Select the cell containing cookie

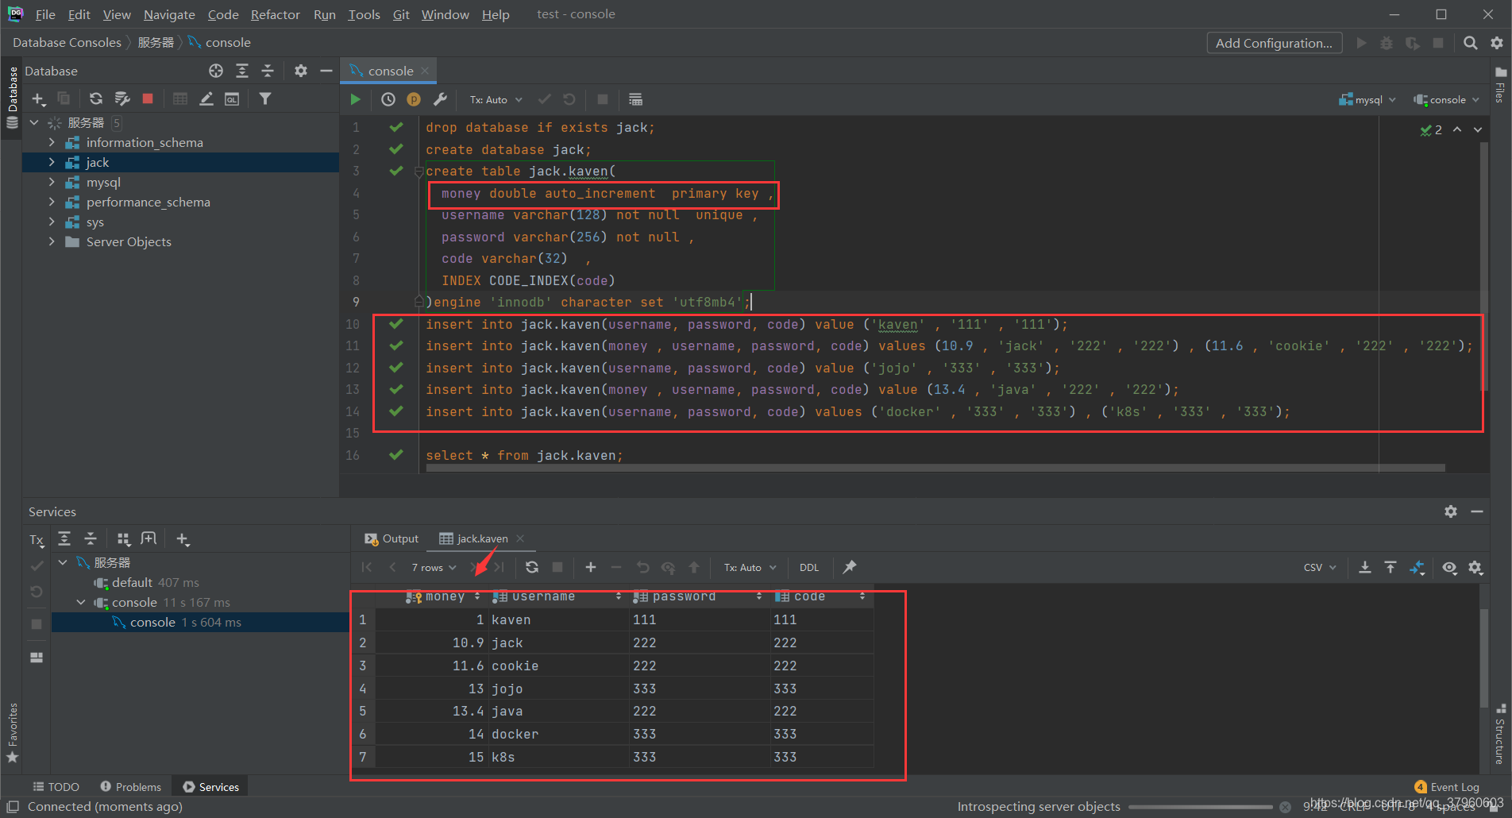click(x=558, y=666)
